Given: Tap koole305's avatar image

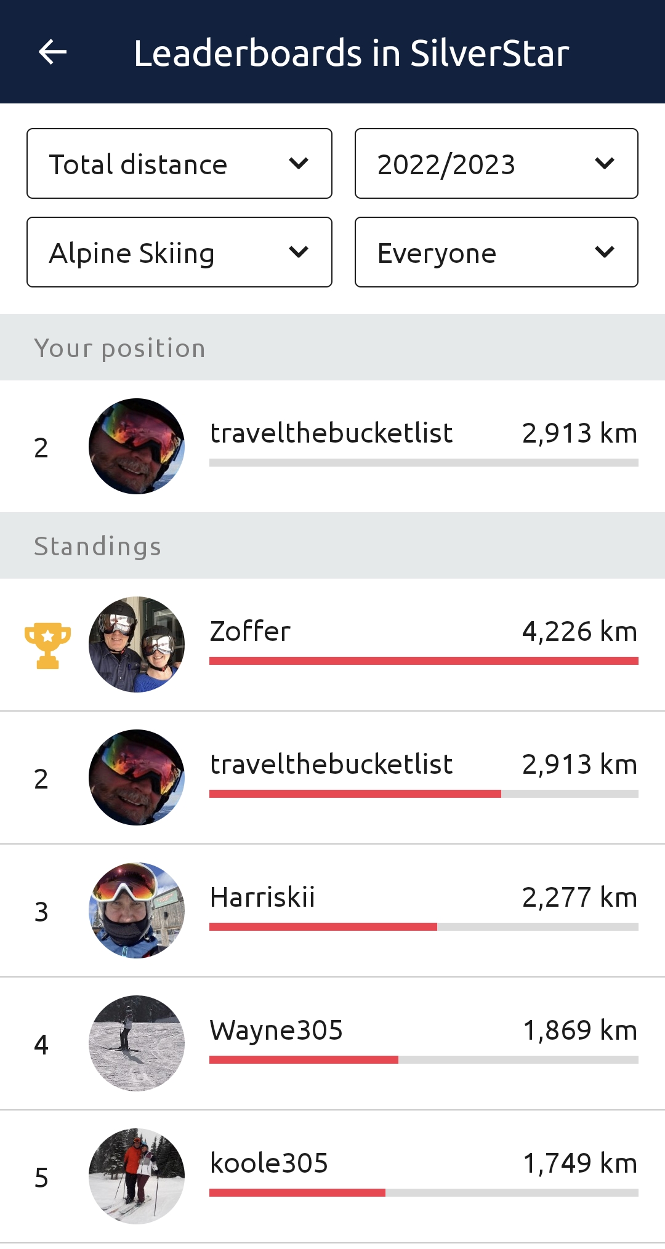Looking at the screenshot, I should [137, 1176].
